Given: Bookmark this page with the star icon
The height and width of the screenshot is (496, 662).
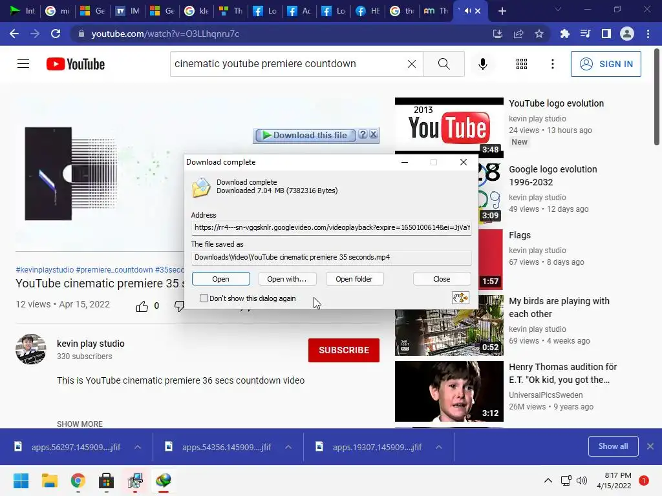Looking at the screenshot, I should point(539,34).
